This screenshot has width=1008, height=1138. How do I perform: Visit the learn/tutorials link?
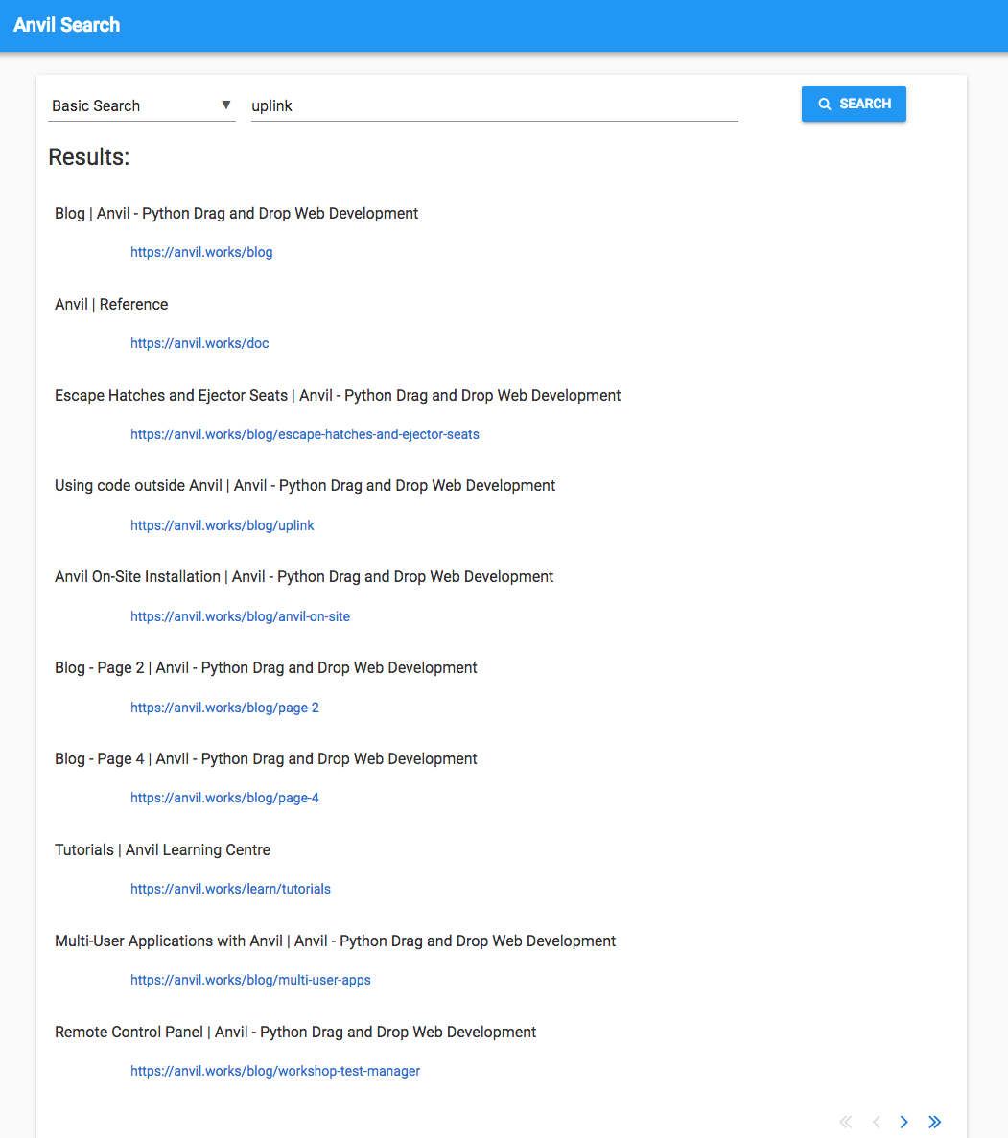pos(230,889)
